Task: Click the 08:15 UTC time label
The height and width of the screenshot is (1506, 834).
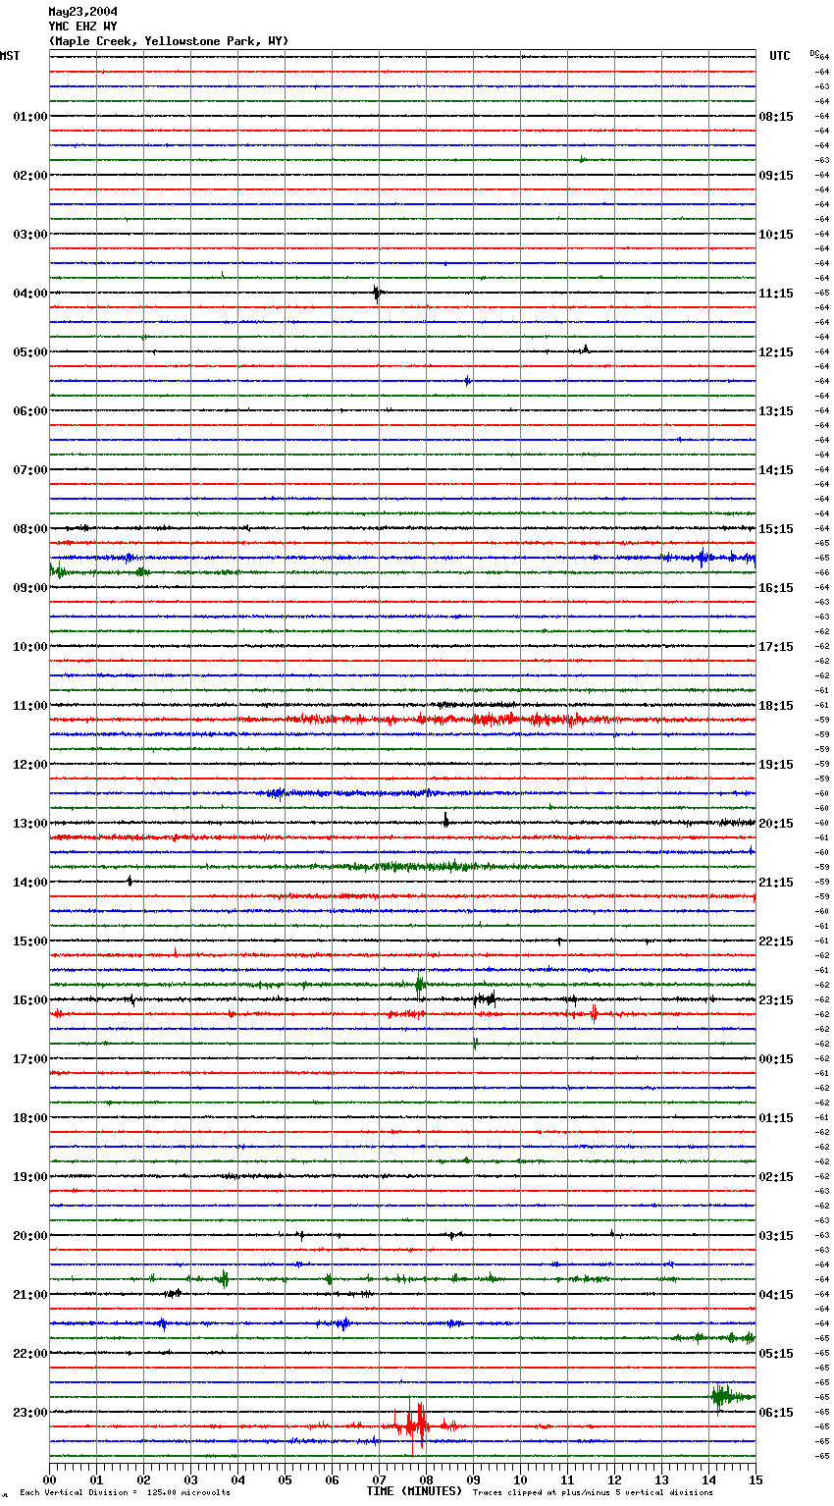Action: coord(776,117)
